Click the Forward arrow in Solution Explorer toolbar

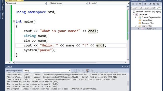point(137,4)
